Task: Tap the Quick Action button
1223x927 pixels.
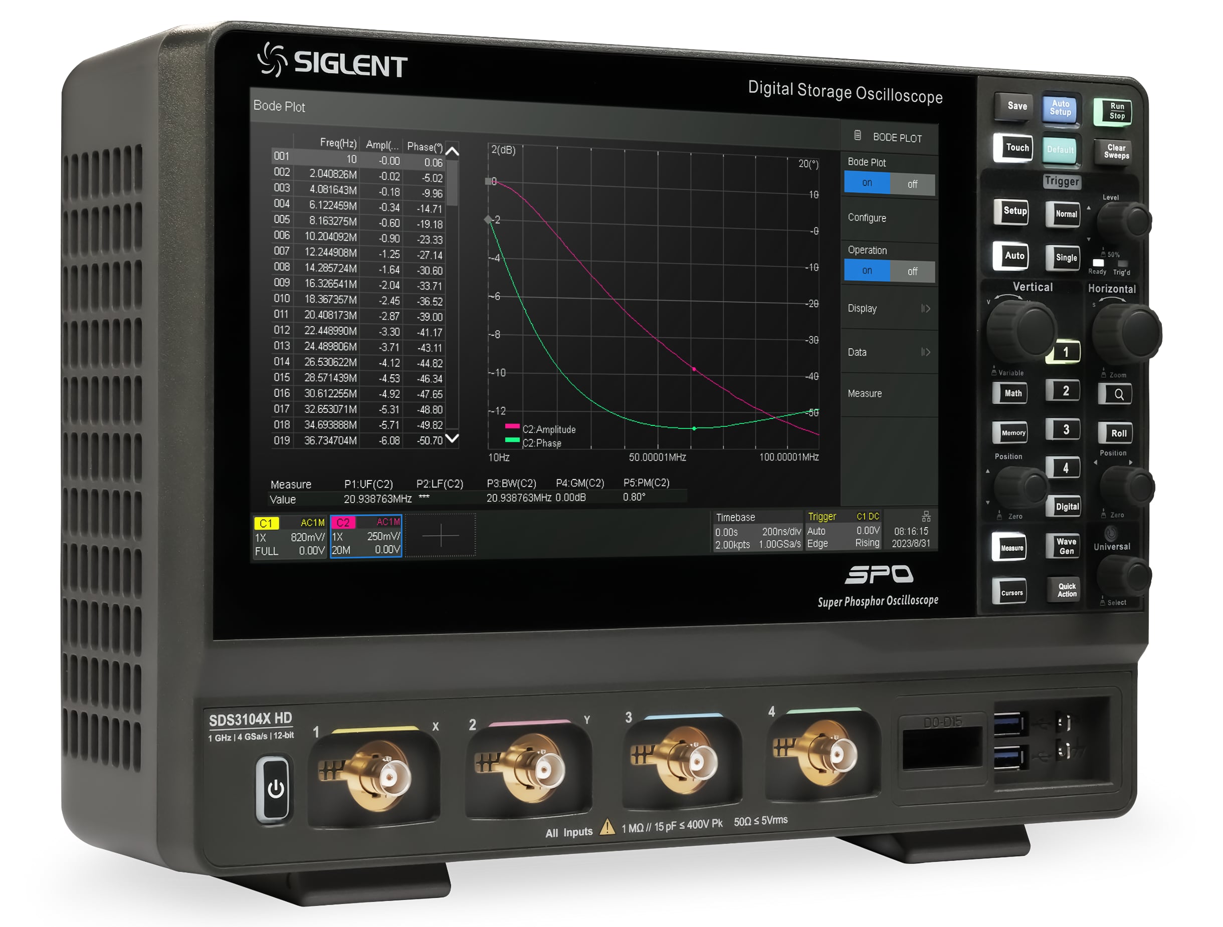Action: (x=1063, y=590)
